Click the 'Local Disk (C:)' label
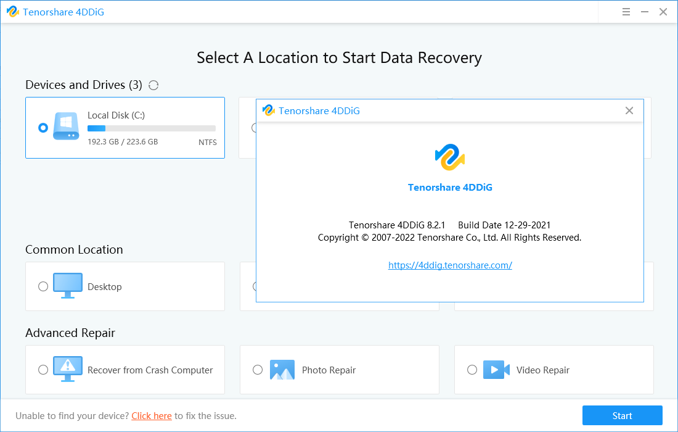The image size is (678, 432). 116,115
